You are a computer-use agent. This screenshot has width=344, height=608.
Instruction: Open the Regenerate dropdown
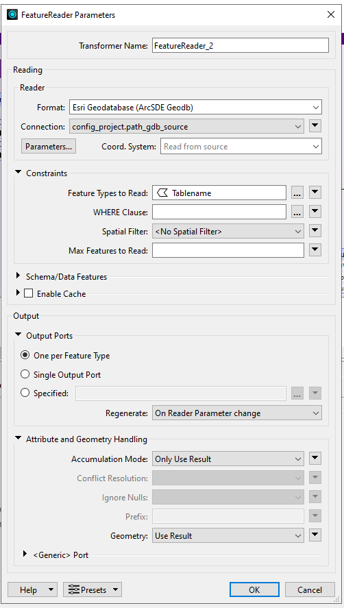coord(237,413)
